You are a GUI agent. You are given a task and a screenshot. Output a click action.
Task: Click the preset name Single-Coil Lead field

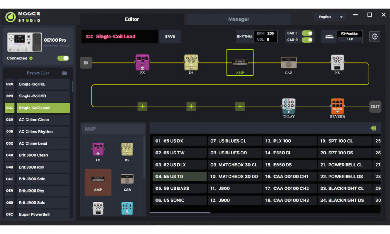tap(119, 37)
